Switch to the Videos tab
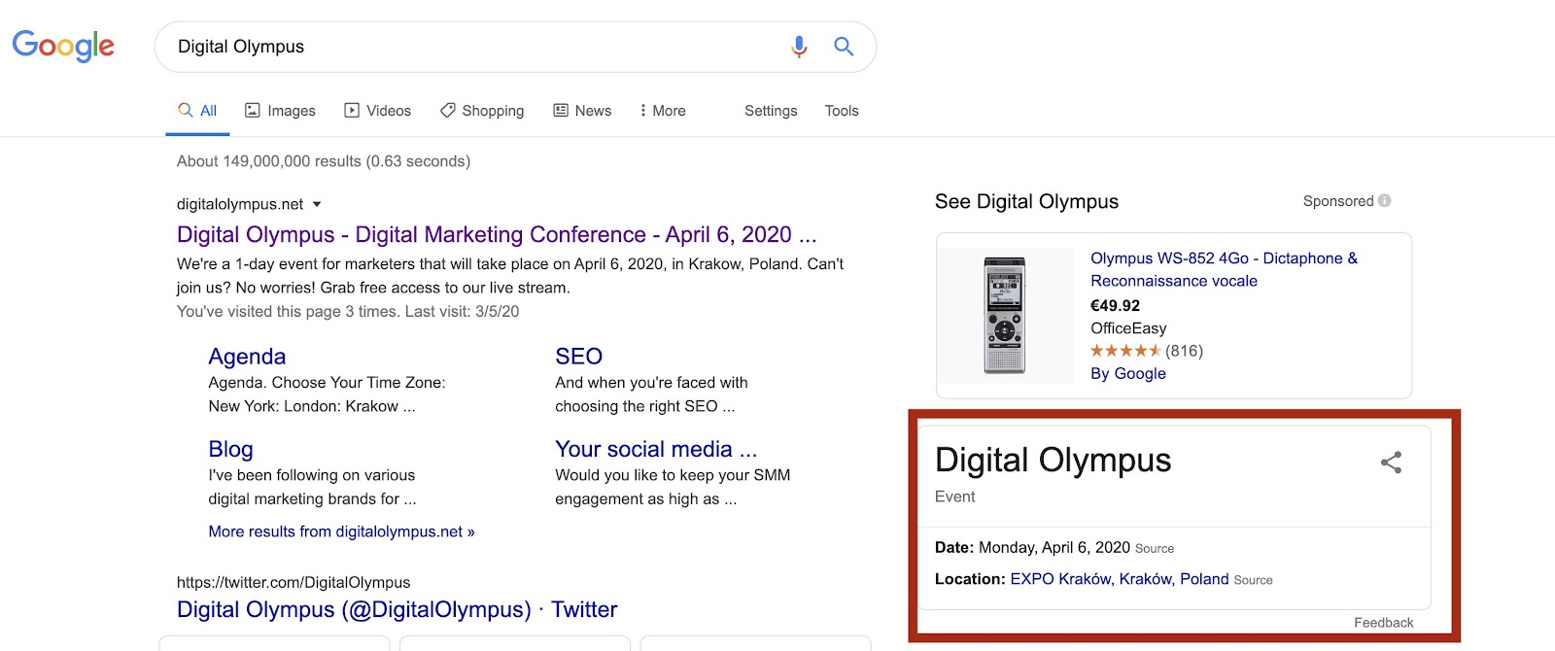Viewport: 1555px width, 651px height. point(378,111)
